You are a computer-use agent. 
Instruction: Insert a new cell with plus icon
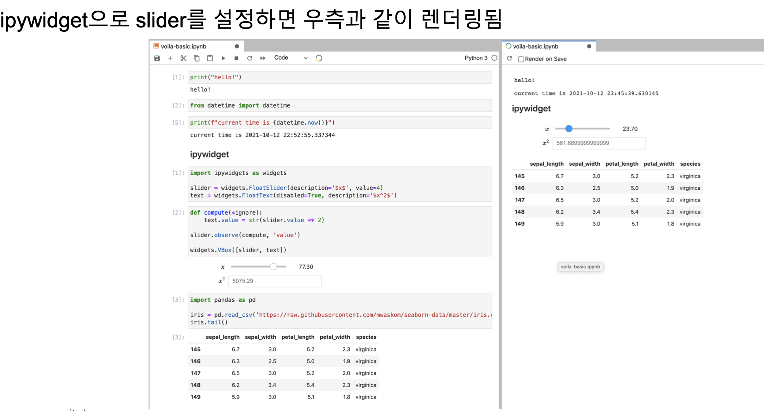(170, 58)
